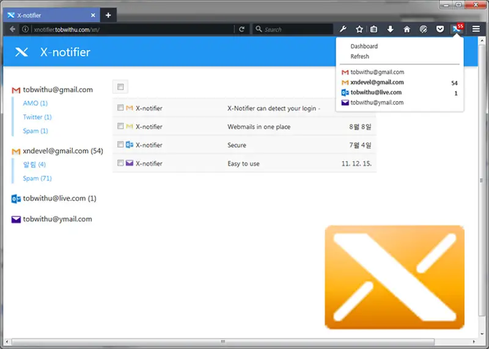This screenshot has height=349, width=489.
Task: Check the 'Easy to use' message checkbox
Action: click(x=120, y=163)
